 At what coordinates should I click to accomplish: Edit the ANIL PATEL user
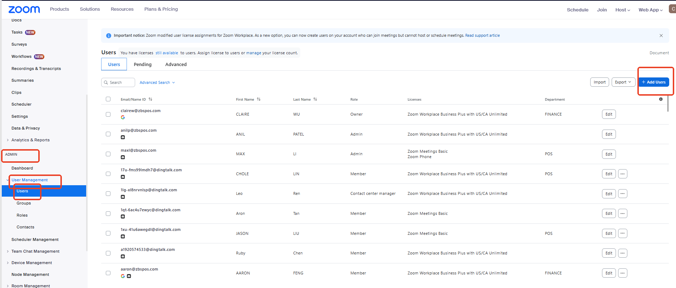pos(609,134)
